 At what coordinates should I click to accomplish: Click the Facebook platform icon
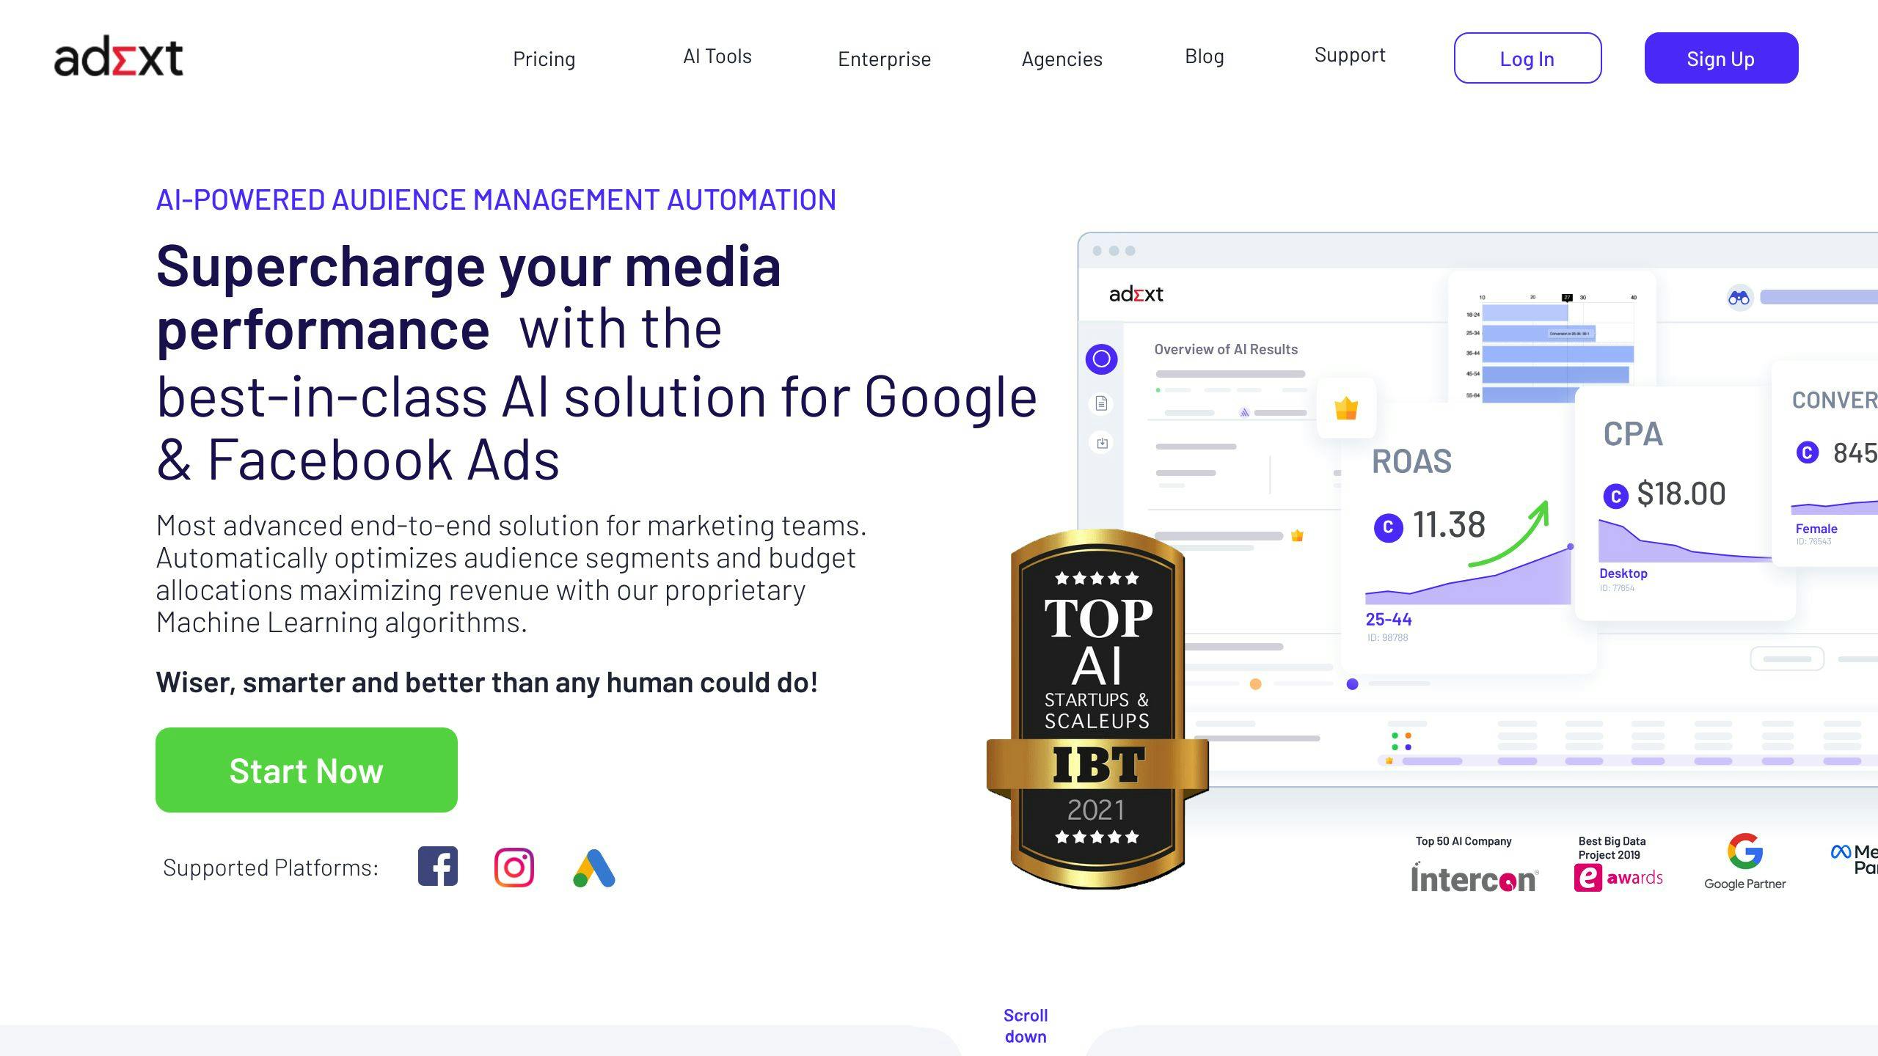coord(437,867)
